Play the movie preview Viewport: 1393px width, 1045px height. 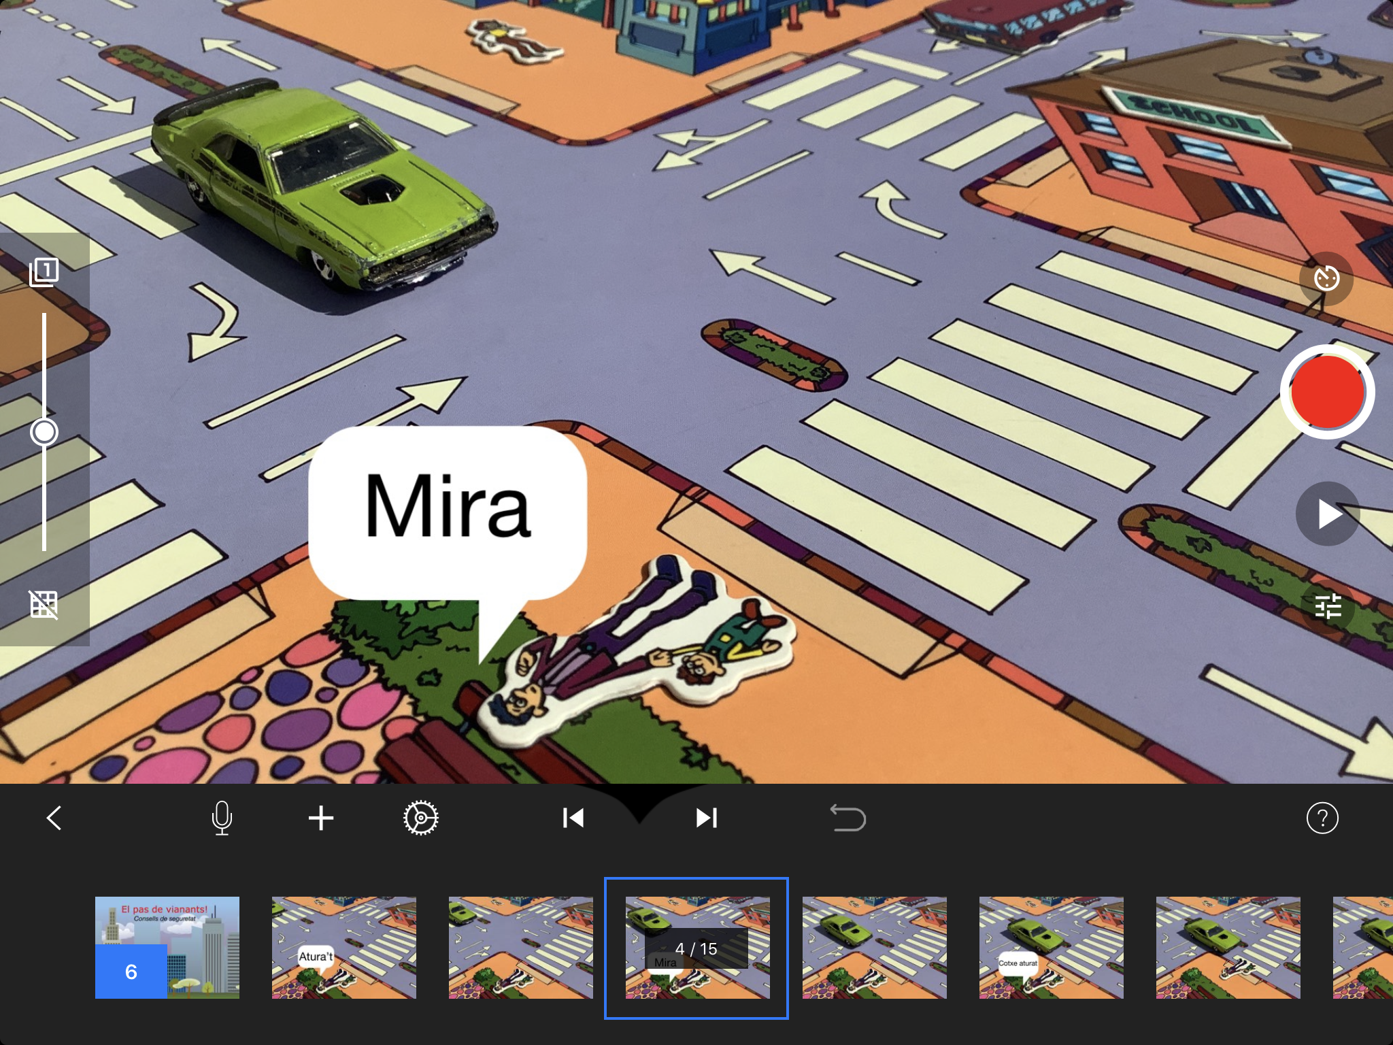(x=1327, y=514)
